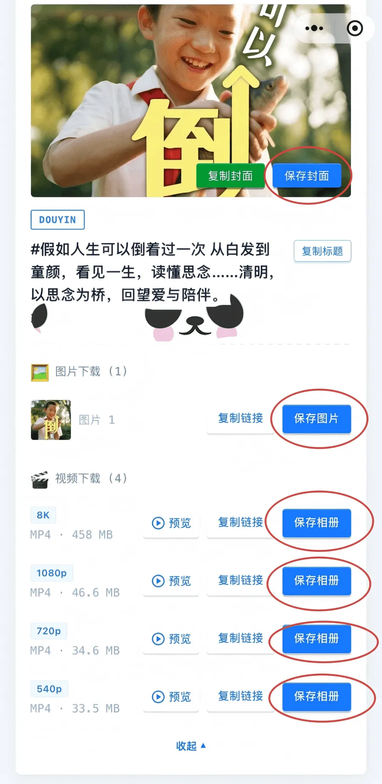Viewport: 382px width, 784px height.
Task: Copy link for the 8K video
Action: click(x=241, y=522)
